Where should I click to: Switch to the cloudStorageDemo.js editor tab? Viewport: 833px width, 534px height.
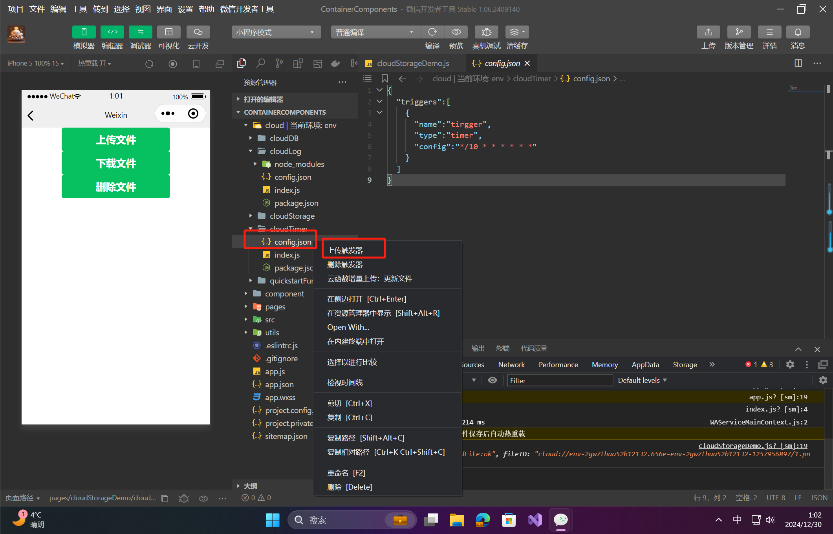pos(412,63)
